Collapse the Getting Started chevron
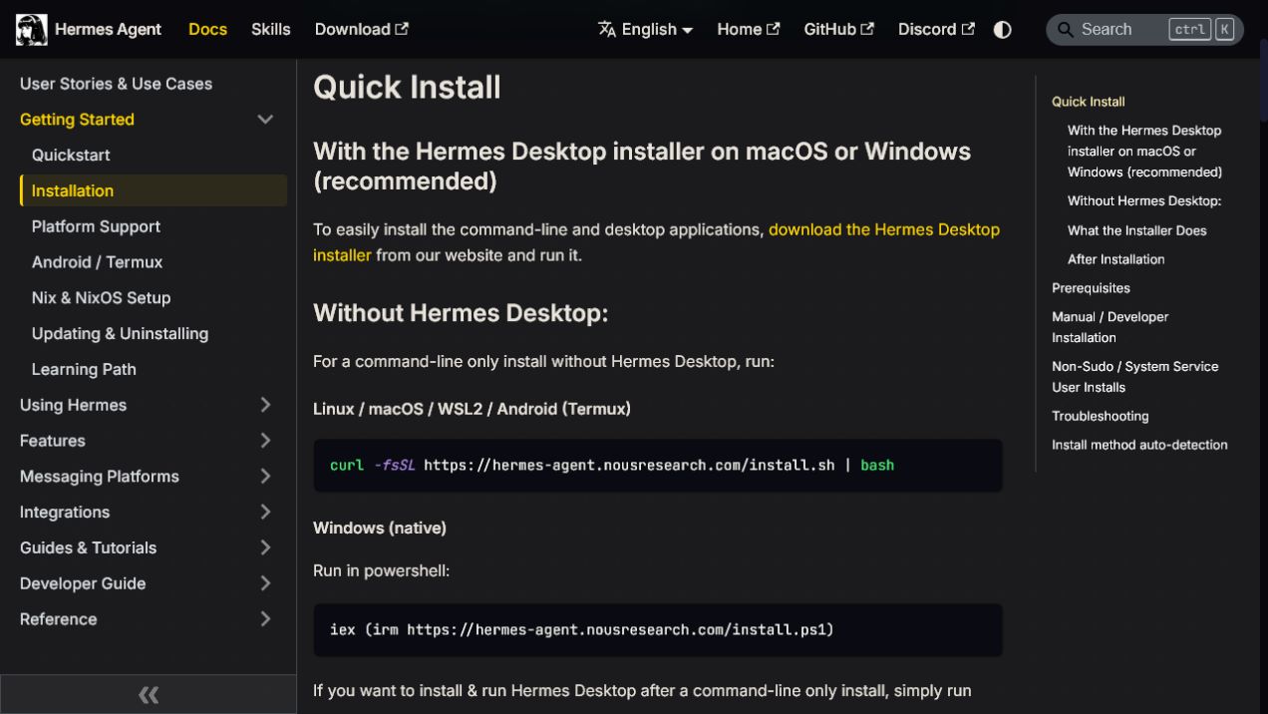The image size is (1268, 714). pyautogui.click(x=265, y=120)
